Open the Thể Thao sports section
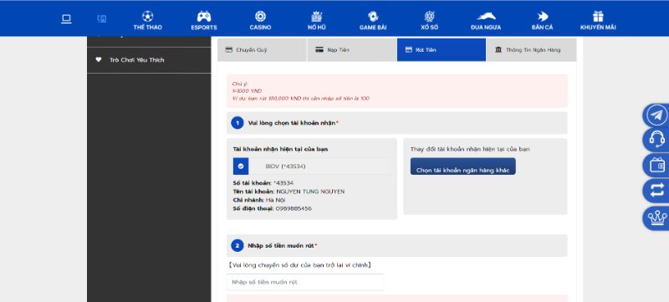 coord(147,20)
